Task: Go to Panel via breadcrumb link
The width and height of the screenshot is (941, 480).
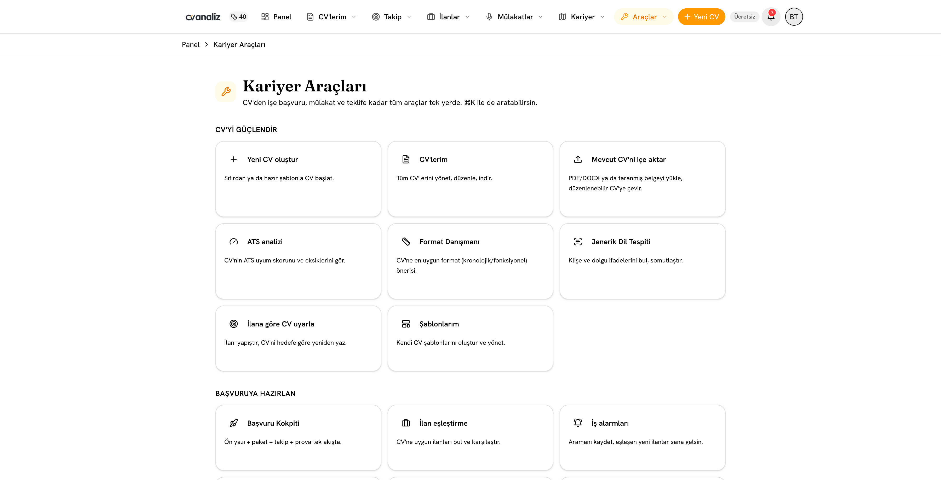Action: click(191, 45)
